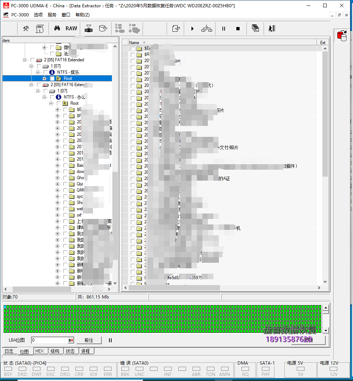The height and width of the screenshot is (381, 353).
Task: Click the running man exit icon
Action: (x=272, y=28)
